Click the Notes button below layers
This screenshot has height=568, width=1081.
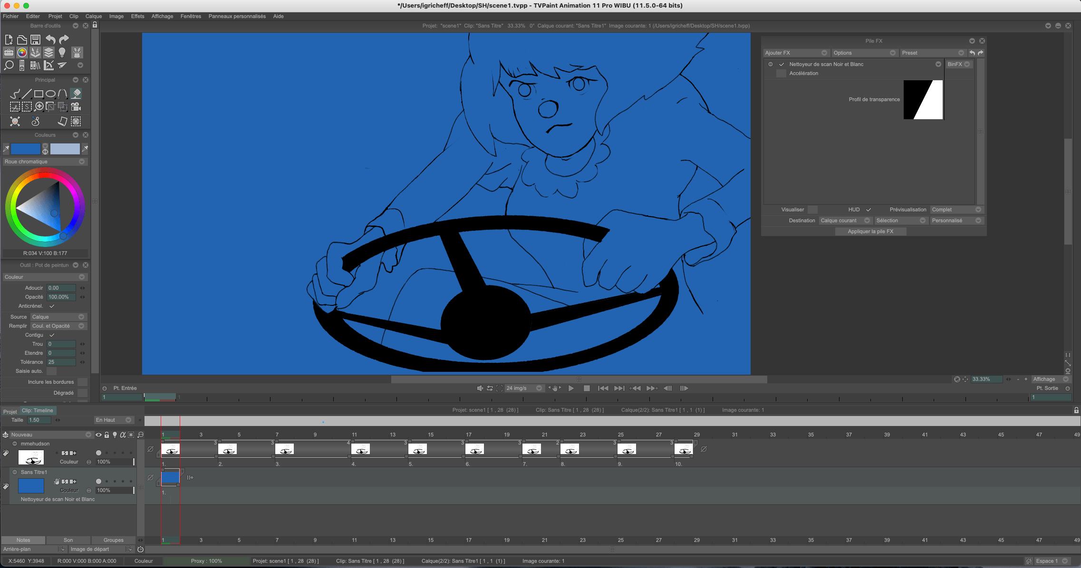[x=23, y=540]
